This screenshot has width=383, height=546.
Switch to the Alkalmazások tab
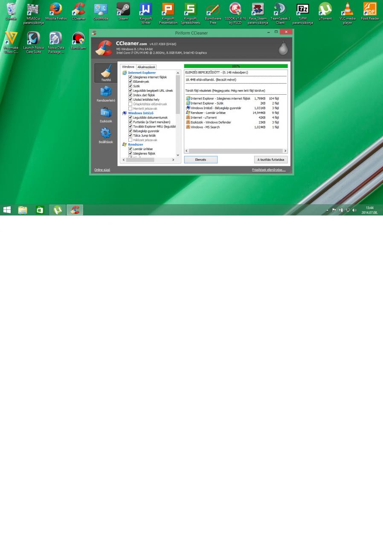click(x=146, y=67)
